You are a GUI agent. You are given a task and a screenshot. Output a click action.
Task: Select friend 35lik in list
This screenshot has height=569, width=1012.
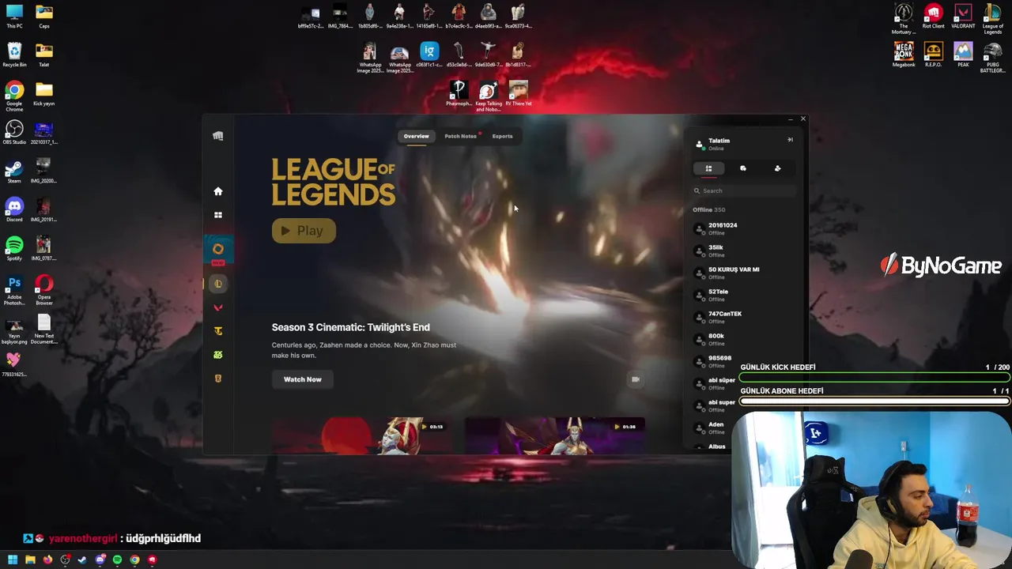click(744, 251)
